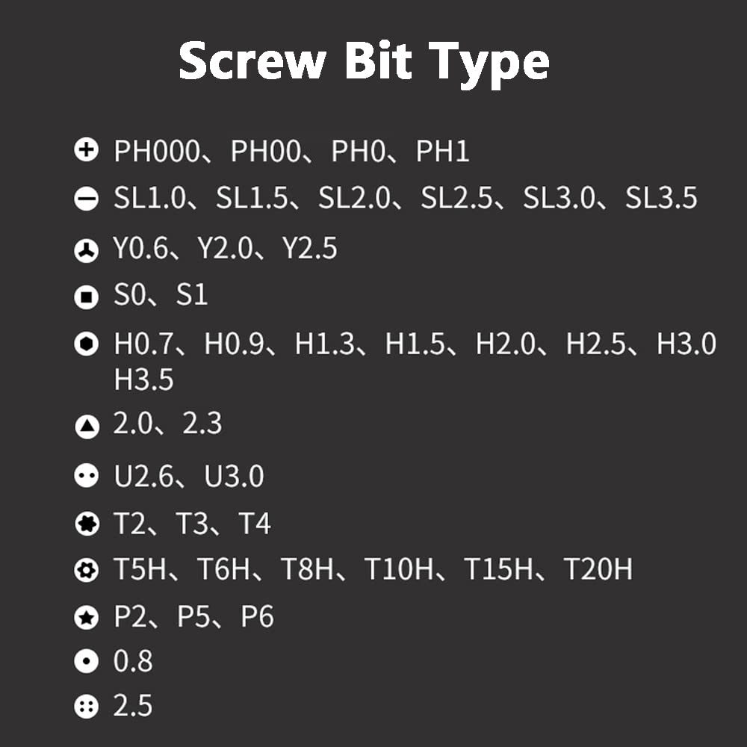Select the T20H size label
This screenshot has height=747, width=747.
pyautogui.click(x=598, y=570)
